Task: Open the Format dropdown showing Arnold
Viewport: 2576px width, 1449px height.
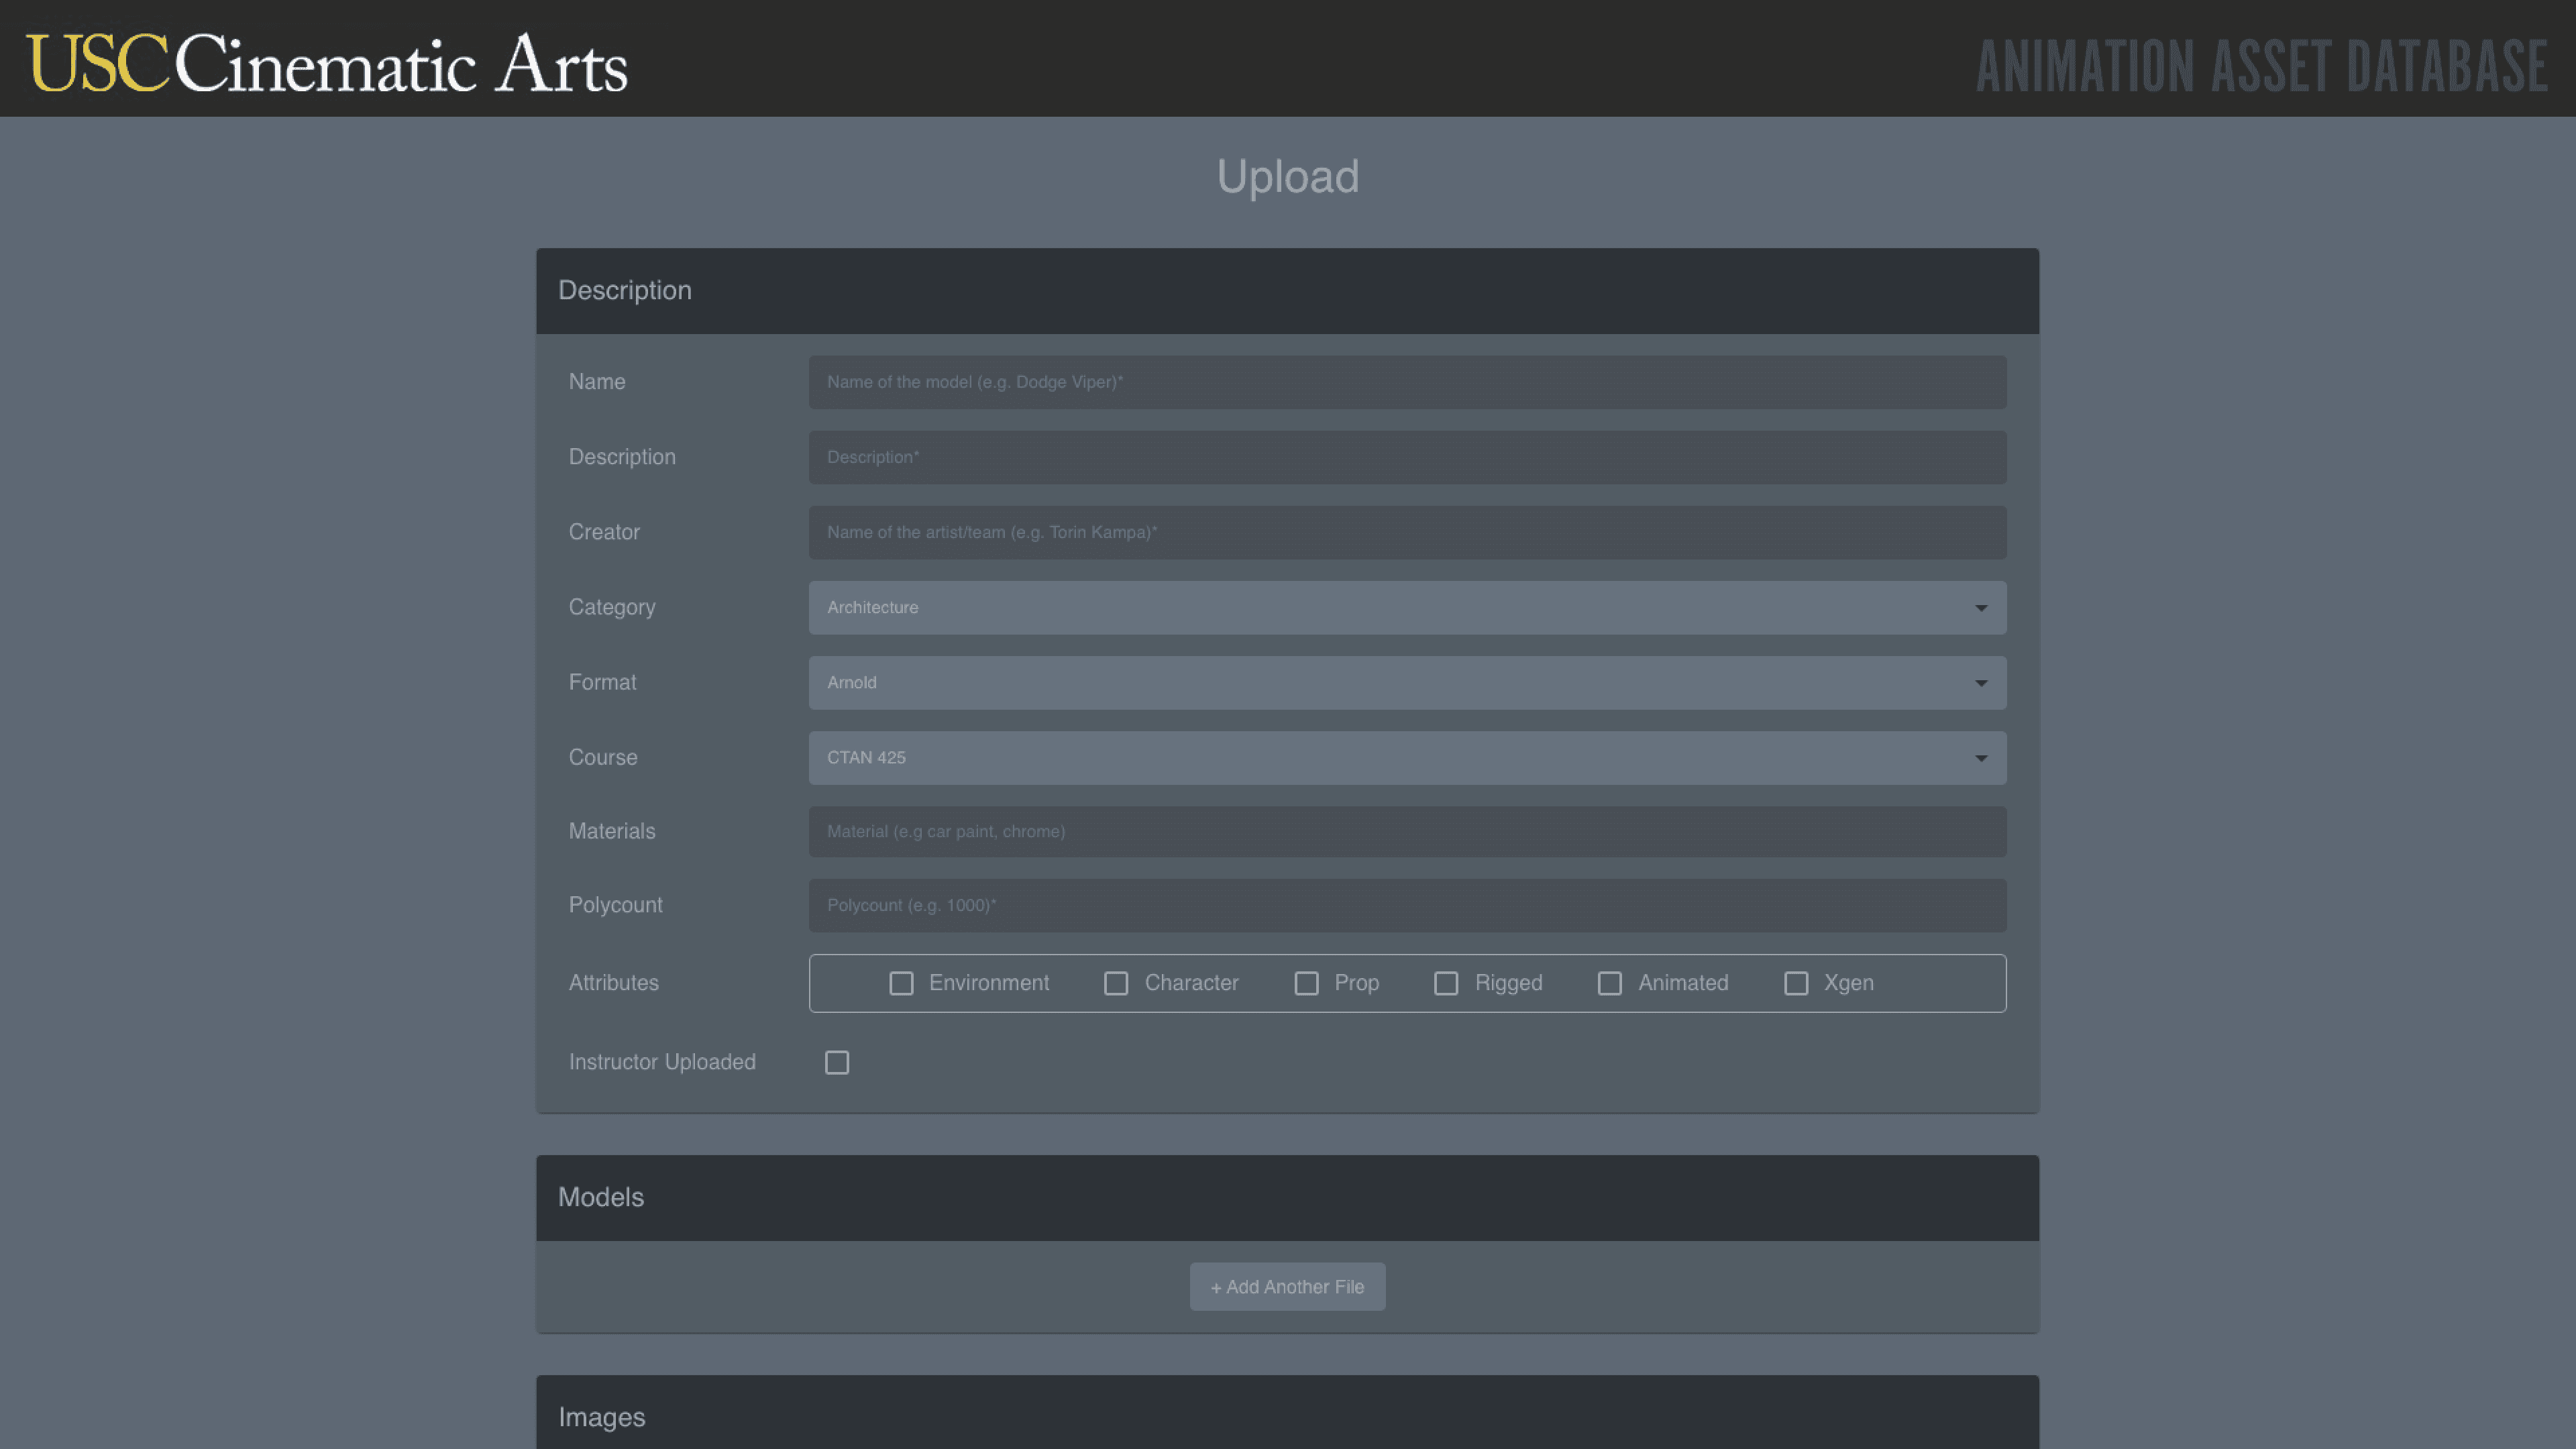Action: click(x=1407, y=682)
